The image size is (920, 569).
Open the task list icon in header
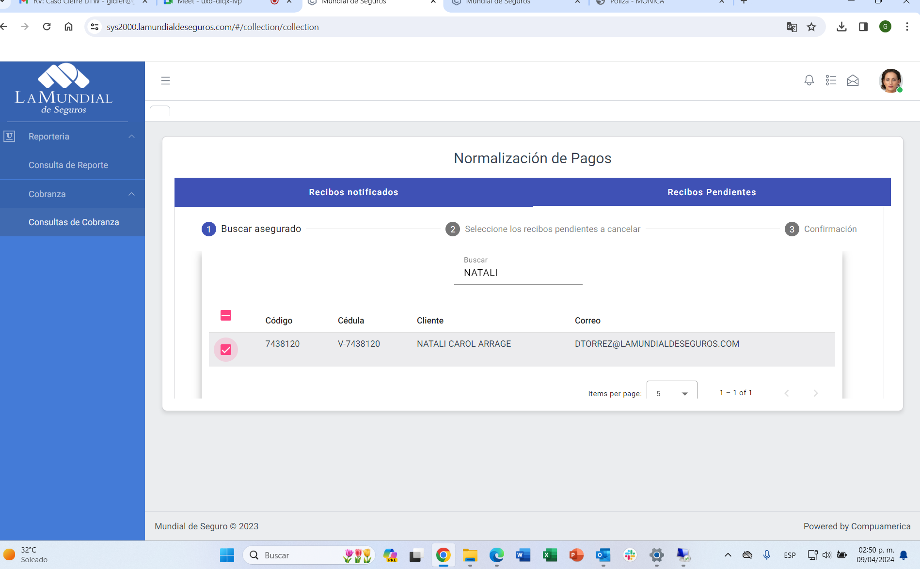point(831,80)
